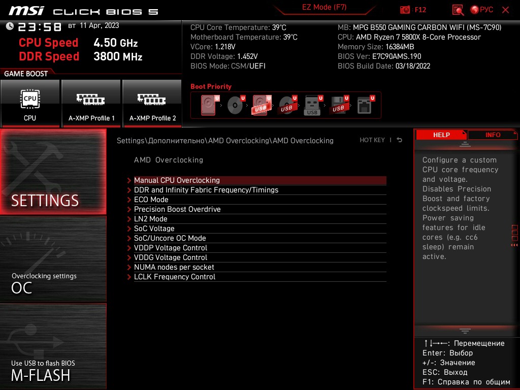Switch to the INFO tab
The height and width of the screenshot is (390, 520).
click(x=493, y=135)
